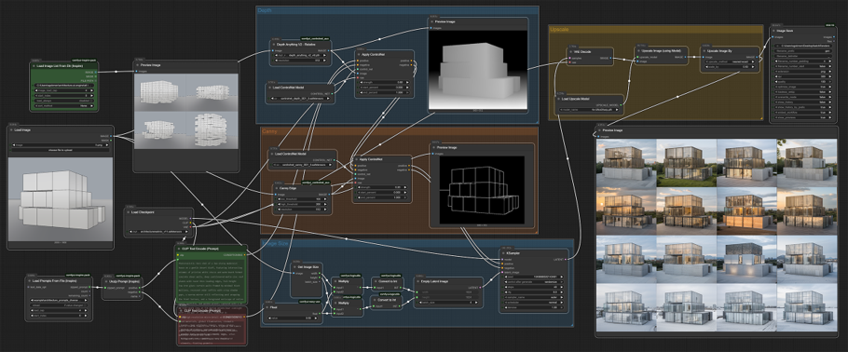
Task: Open scheduler dropdown in KSampler
Action: coord(533,303)
